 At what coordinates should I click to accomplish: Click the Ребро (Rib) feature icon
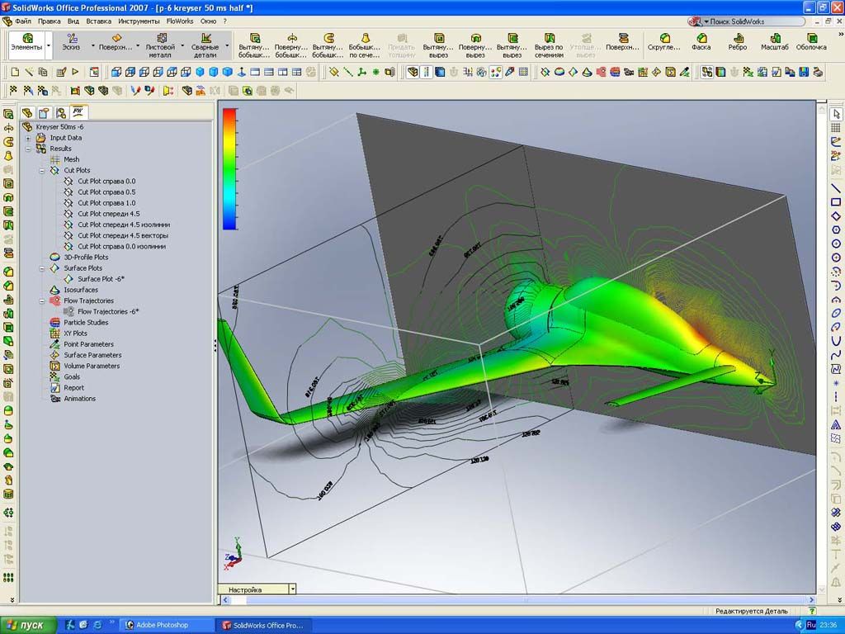coord(738,38)
